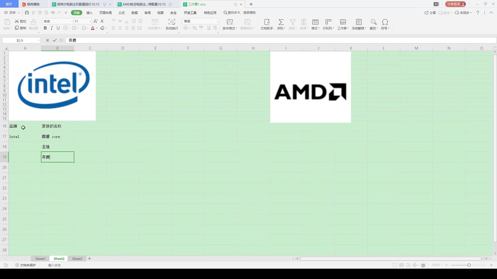Screen dimensions: 497x279
Task: Toggle Underline formatting
Action: pos(58,28)
